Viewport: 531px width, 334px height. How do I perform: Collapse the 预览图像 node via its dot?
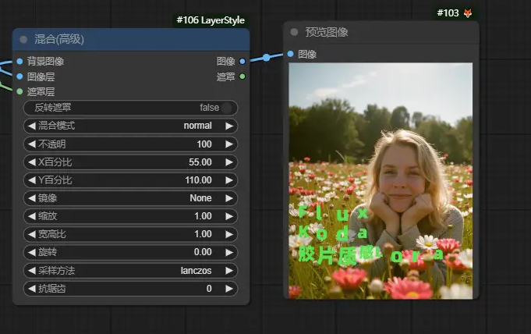click(294, 32)
